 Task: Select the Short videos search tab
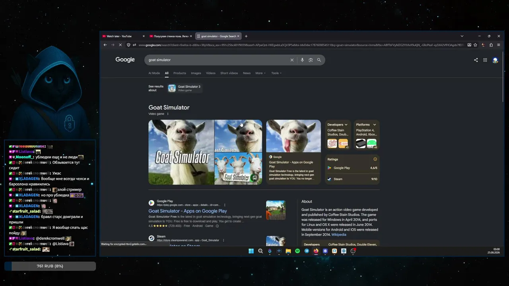tap(229, 73)
